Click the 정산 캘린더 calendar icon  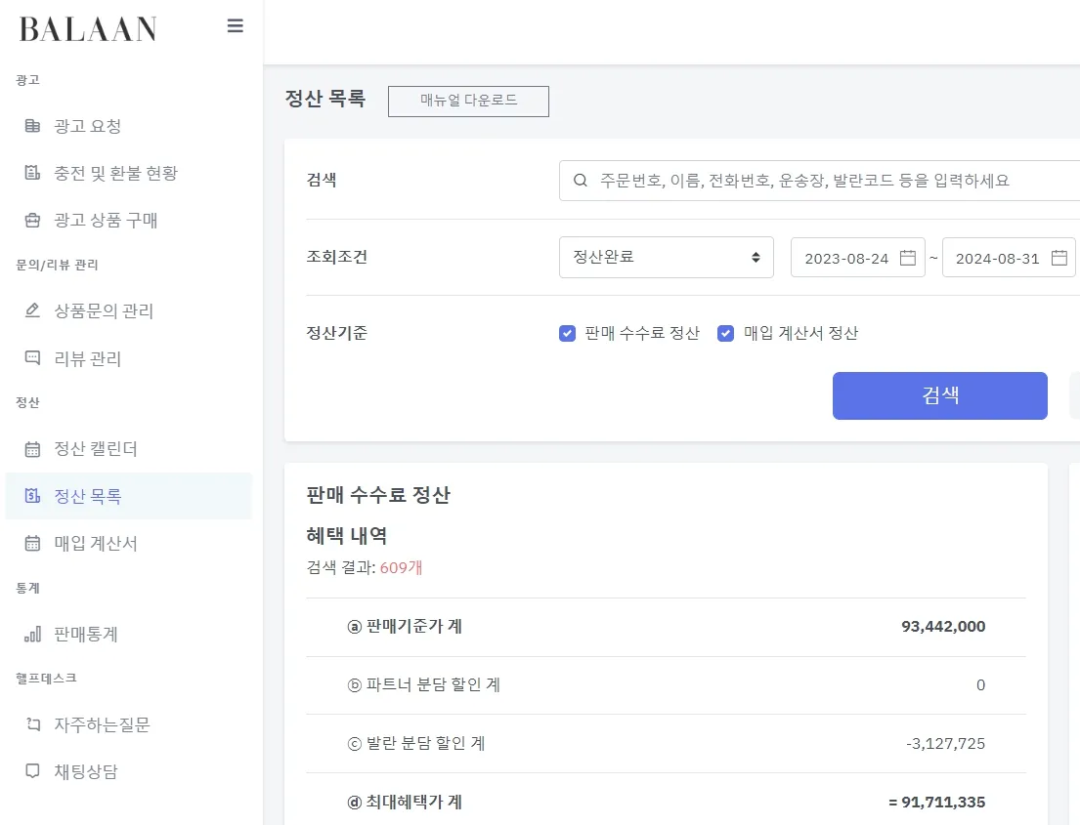tap(32, 448)
